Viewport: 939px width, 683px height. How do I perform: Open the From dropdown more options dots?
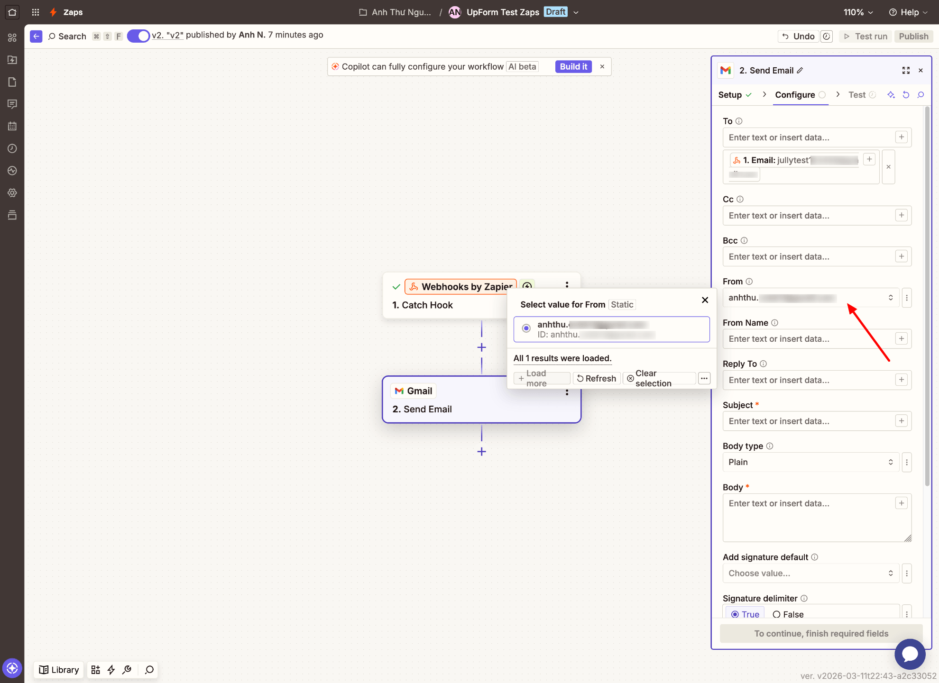pos(906,298)
